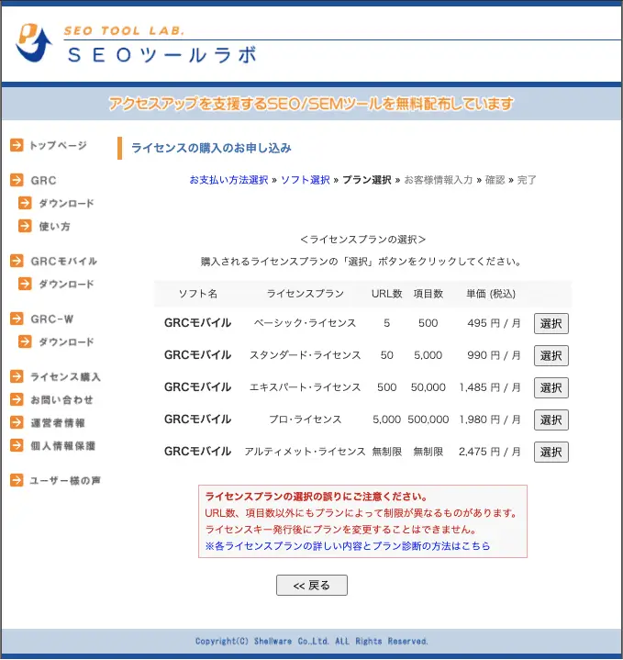Open 個人情報保護 in the sidebar
This screenshot has height=660, width=623.
62,445
